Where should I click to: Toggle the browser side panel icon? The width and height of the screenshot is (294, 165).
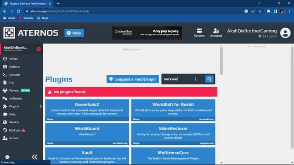275,11
